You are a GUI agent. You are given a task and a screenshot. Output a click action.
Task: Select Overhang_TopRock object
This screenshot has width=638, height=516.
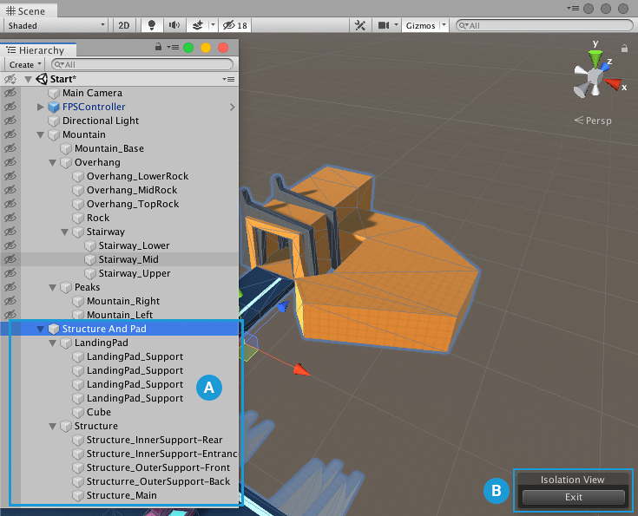[133, 204]
